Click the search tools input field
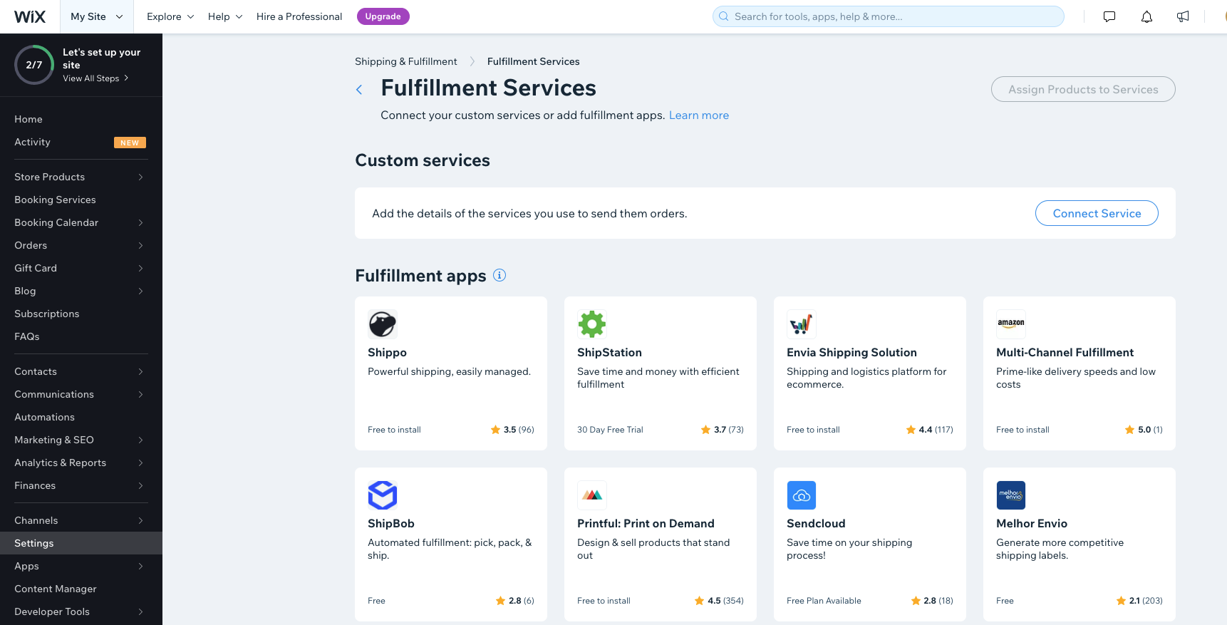This screenshot has width=1227, height=625. point(889,16)
